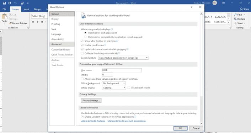Image resolution: width=251 pixels, height=133 pixels.
Task: Open the Paste options dropdown arrow
Action: 4,24
